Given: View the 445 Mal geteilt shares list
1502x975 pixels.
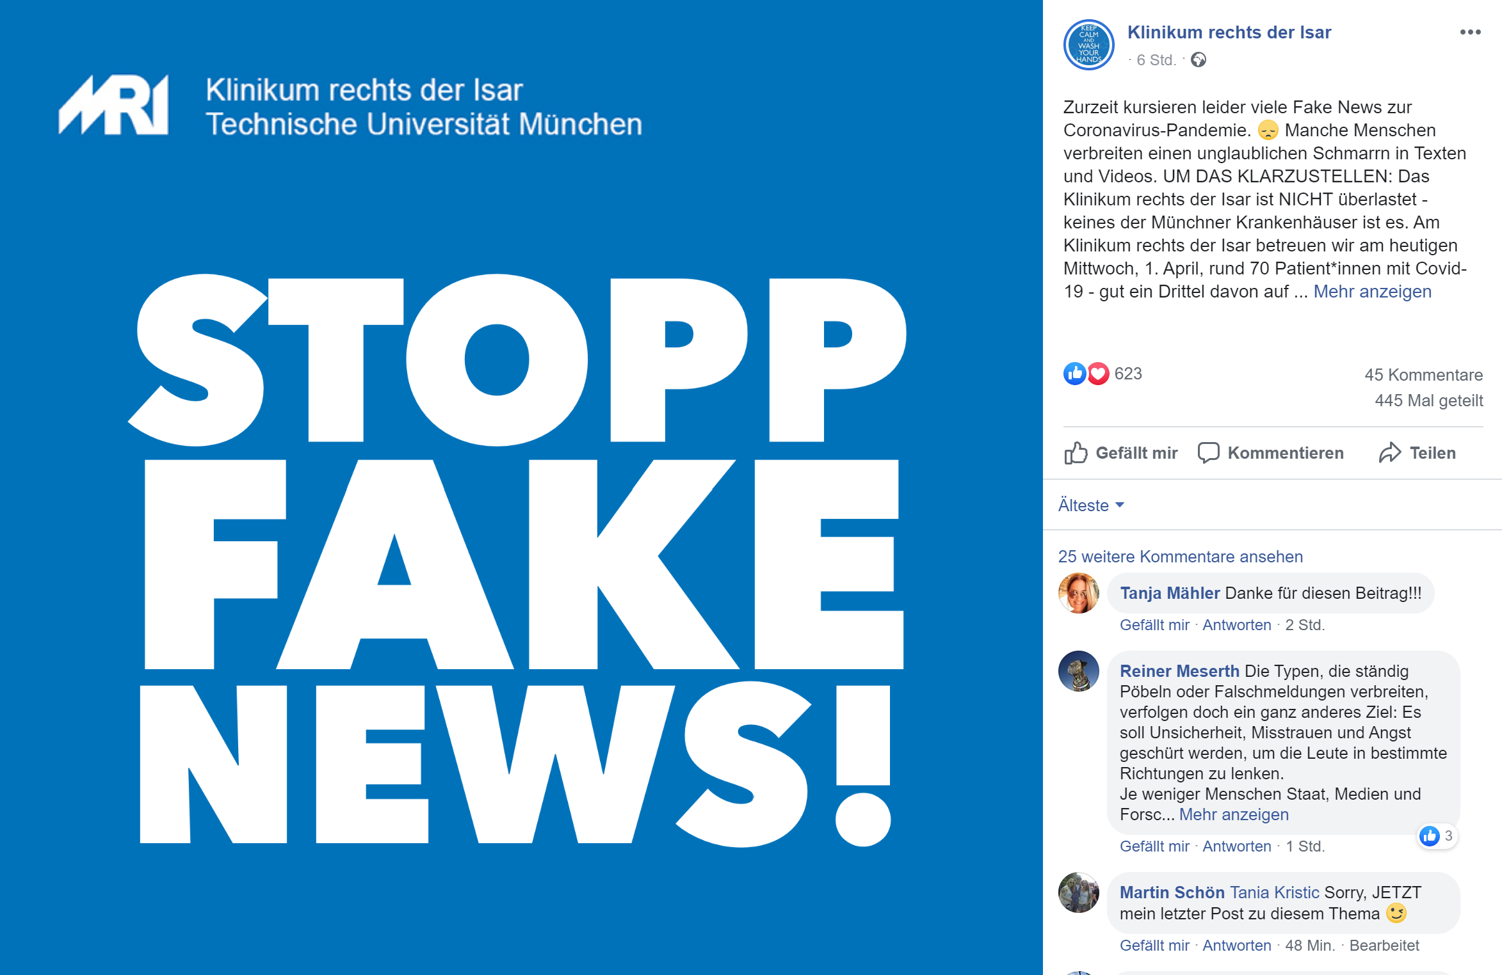Looking at the screenshot, I should 1428,400.
